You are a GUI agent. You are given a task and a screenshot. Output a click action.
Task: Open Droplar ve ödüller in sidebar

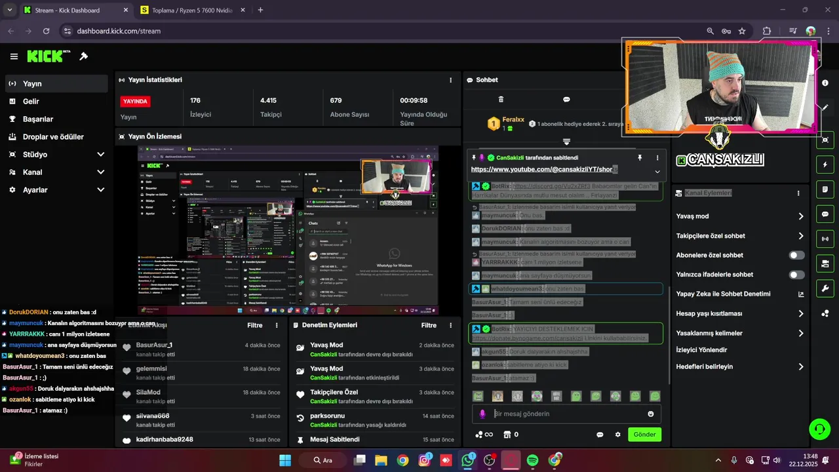(56, 137)
